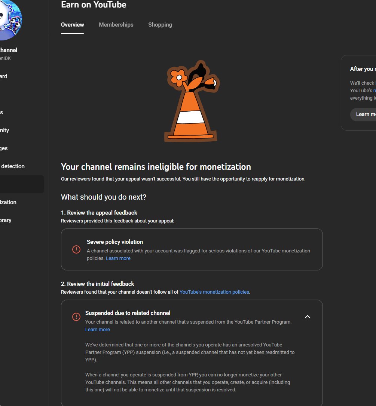Click 'Reviewers provided this feedback about your appeal' text
The width and height of the screenshot is (376, 406).
tap(117, 221)
